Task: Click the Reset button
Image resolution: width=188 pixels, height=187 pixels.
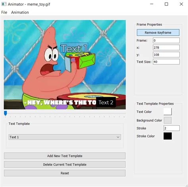Action: click(x=65, y=173)
